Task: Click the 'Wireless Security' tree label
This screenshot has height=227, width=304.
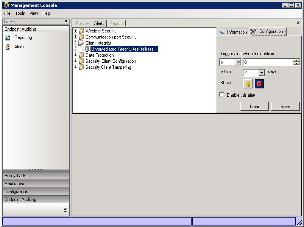Action: click(101, 31)
